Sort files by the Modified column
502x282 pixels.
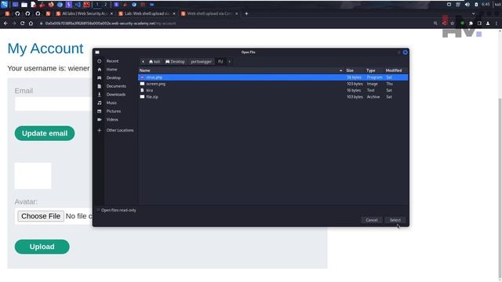[x=394, y=70]
